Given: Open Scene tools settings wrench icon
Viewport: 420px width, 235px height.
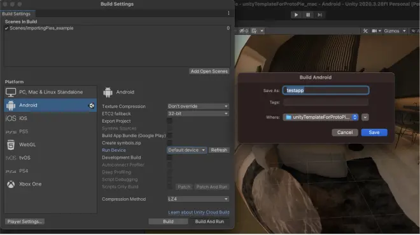Looking at the screenshot, I should (x=365, y=31).
